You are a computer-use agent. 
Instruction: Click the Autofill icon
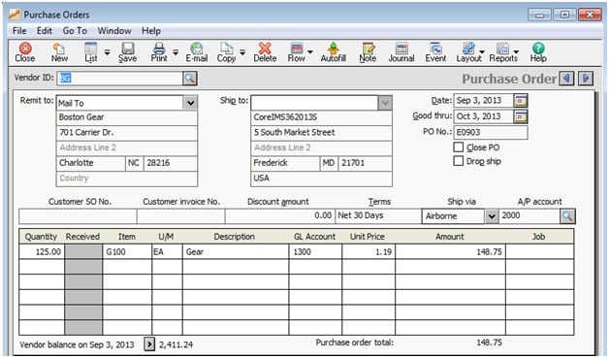[333, 52]
